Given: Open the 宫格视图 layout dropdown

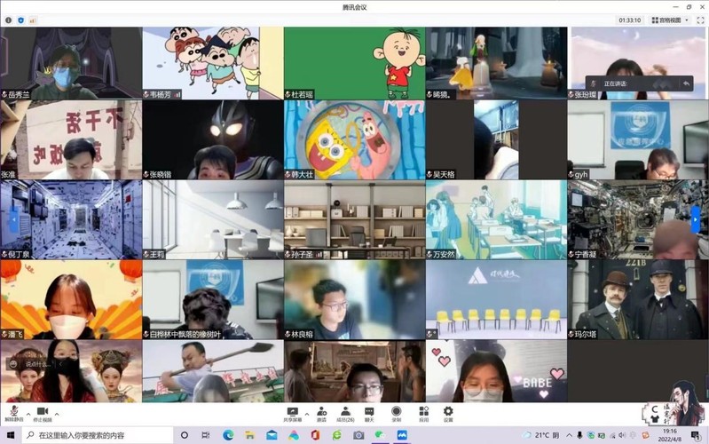Looking at the screenshot, I should tap(672, 20).
